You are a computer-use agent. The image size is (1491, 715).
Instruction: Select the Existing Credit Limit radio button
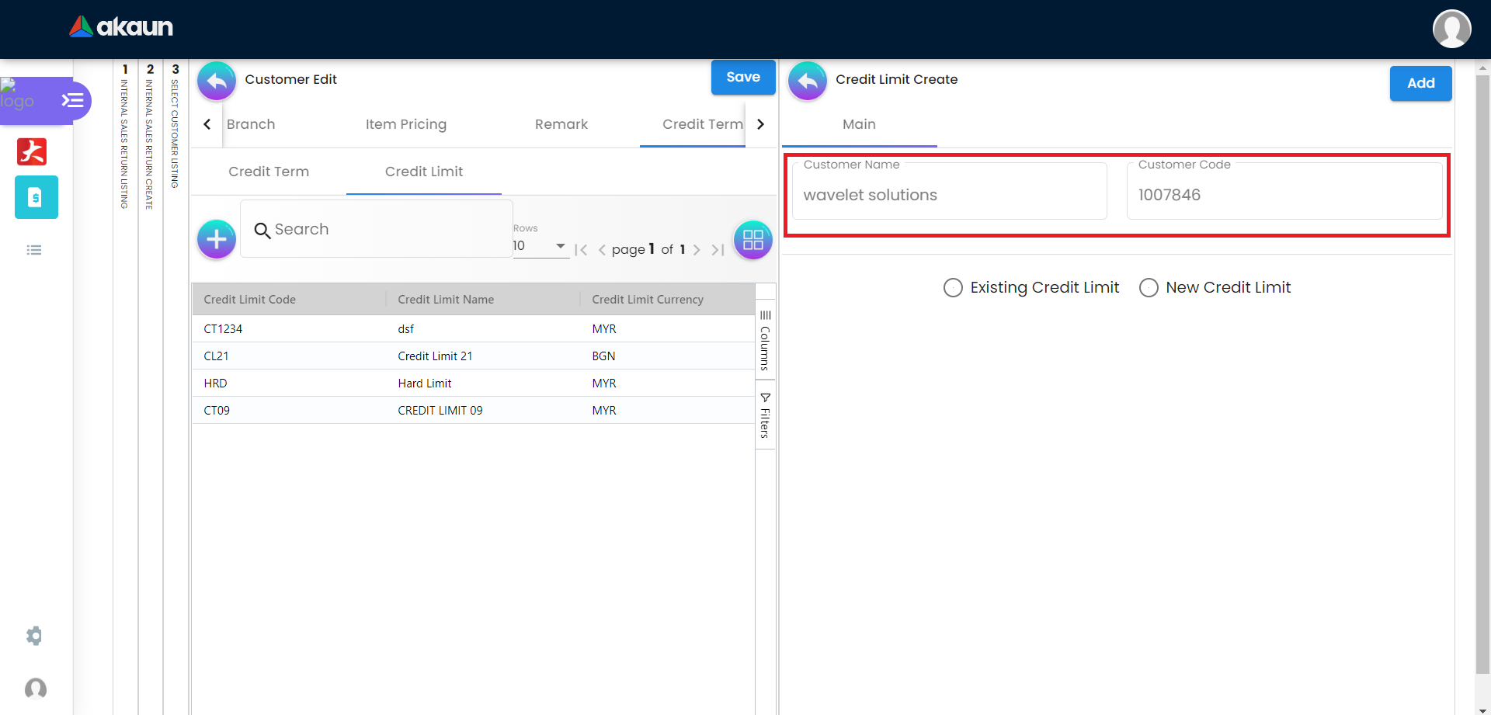click(953, 288)
